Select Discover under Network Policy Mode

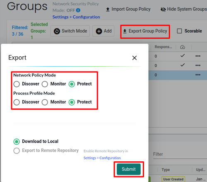(x=17, y=84)
